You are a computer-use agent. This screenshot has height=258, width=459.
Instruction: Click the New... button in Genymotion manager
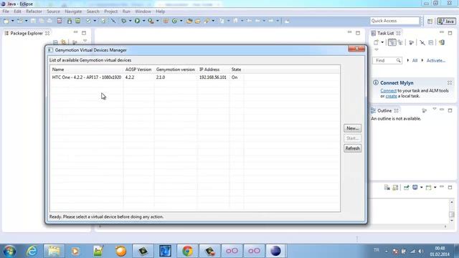coord(352,128)
